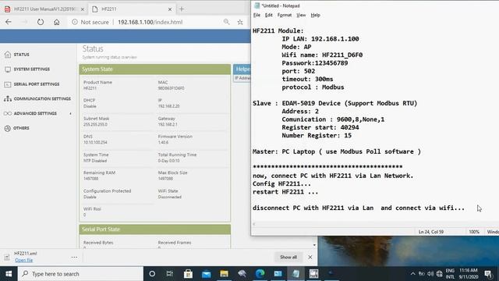Screen dimensions: 499x281
Task: Open Notepad Edit menu
Action: point(268,15)
